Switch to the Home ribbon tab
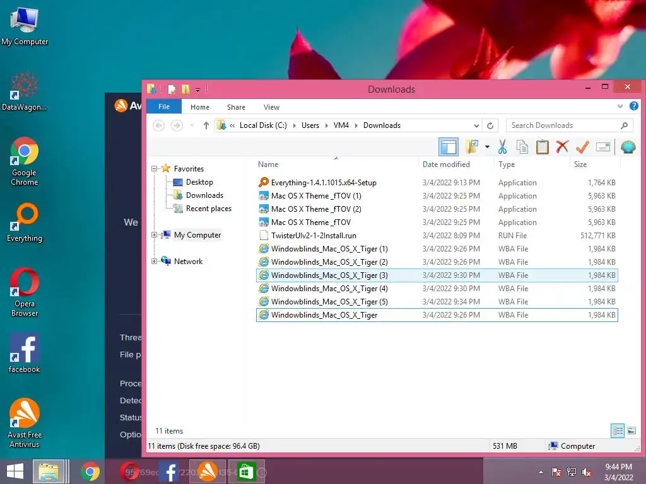This screenshot has height=484, width=646. 200,107
